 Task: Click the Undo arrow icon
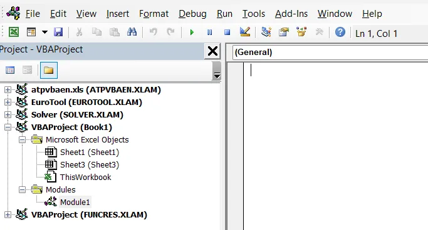[153, 32]
